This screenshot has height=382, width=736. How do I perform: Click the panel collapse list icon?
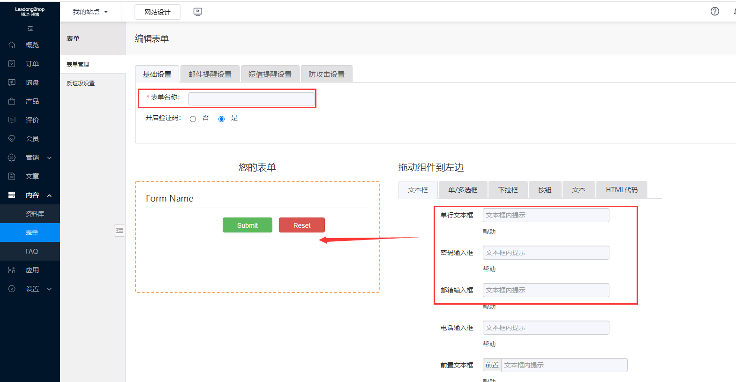[120, 230]
